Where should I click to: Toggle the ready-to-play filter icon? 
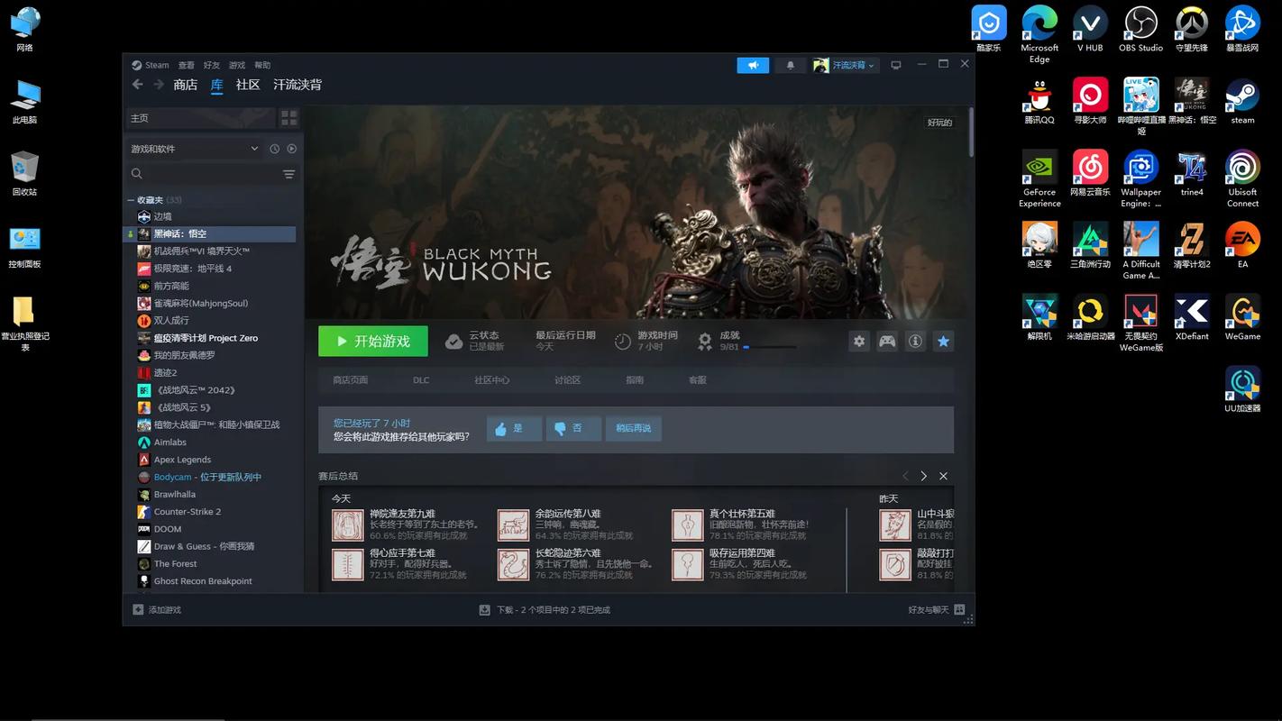(291, 149)
